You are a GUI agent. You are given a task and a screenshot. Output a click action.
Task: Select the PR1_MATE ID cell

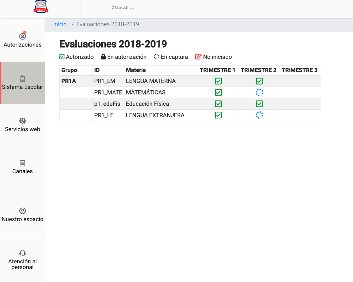(x=108, y=92)
